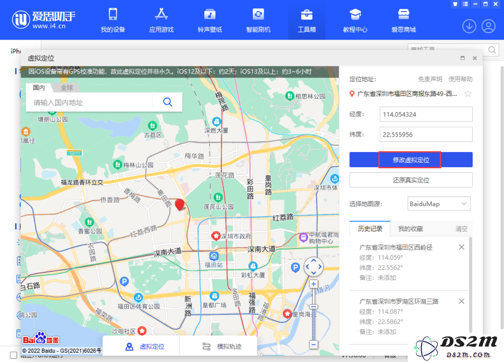Click the history list scrollbar
The width and height of the screenshot is (504, 362).
[x=471, y=285]
